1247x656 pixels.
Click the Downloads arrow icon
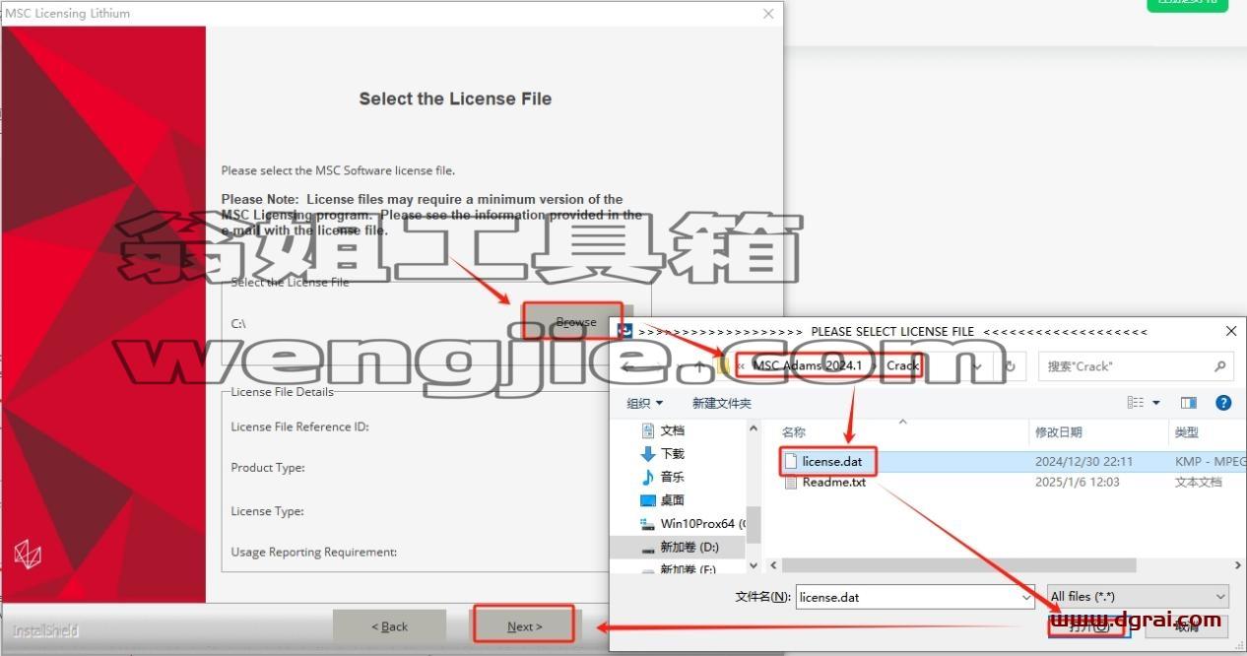click(x=648, y=454)
